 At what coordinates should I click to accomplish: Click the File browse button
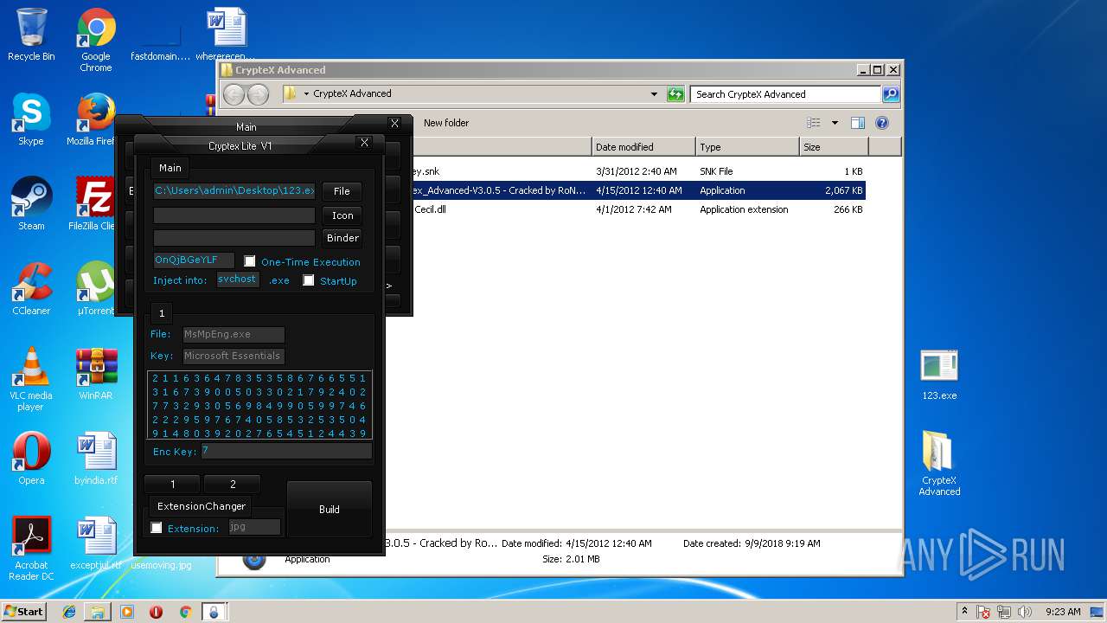342,191
